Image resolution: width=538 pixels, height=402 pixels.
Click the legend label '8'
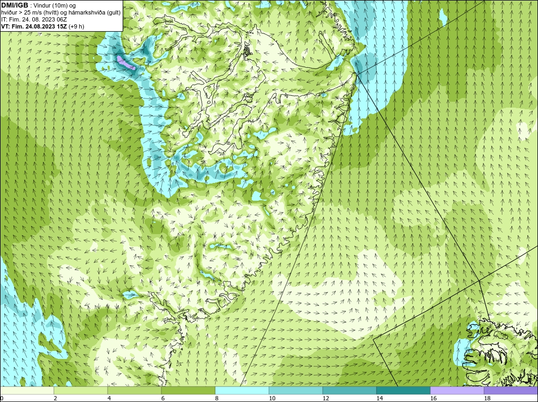tap(217, 398)
